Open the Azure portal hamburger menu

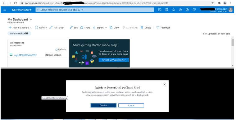point(5,10)
